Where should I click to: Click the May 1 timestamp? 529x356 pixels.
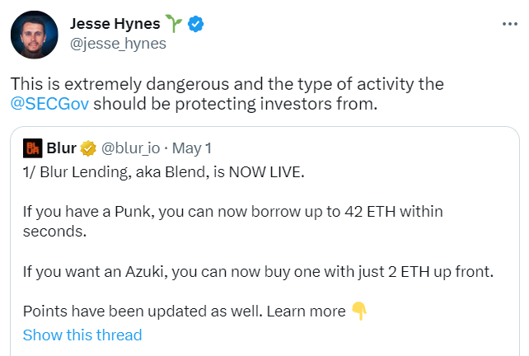coord(193,148)
